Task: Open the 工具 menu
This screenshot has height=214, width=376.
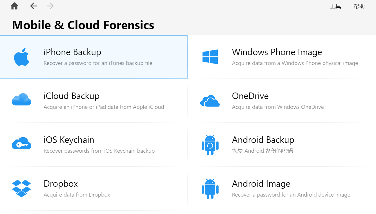Action: [x=335, y=6]
